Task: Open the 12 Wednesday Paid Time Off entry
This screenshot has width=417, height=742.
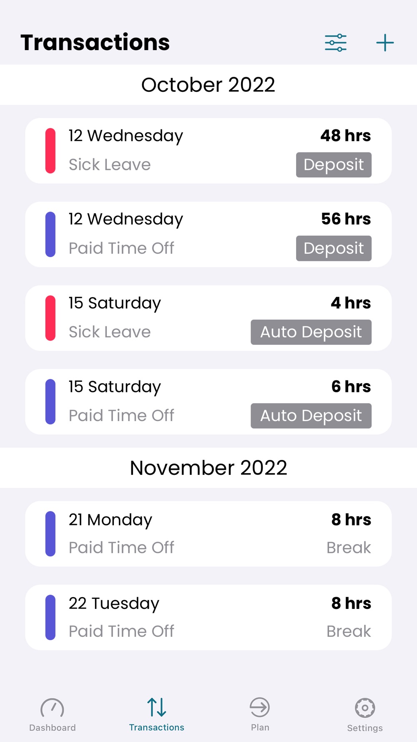Action: 167,235
